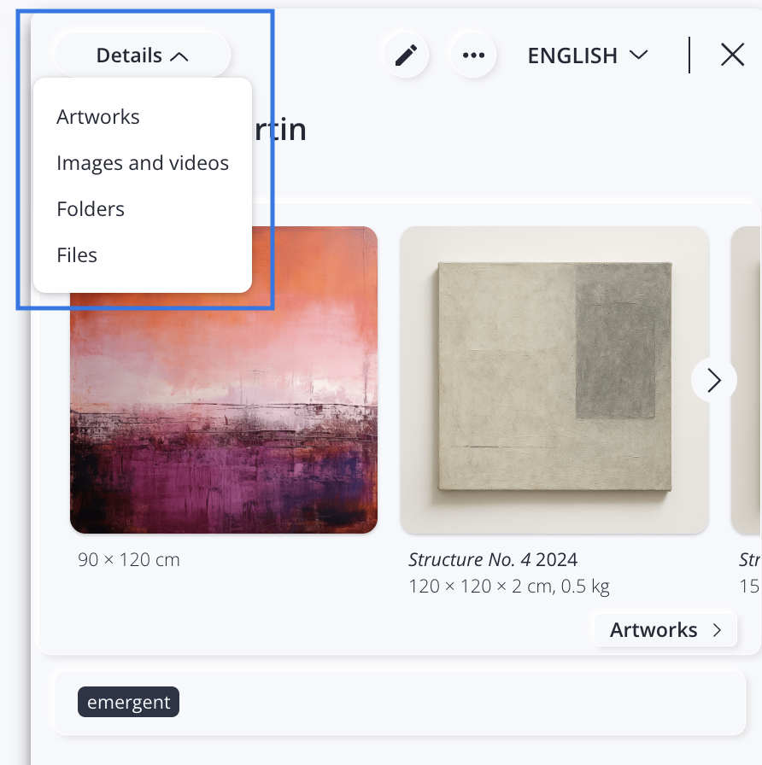The image size is (762, 765).
Task: Click the emergent tag
Action: pos(129,704)
